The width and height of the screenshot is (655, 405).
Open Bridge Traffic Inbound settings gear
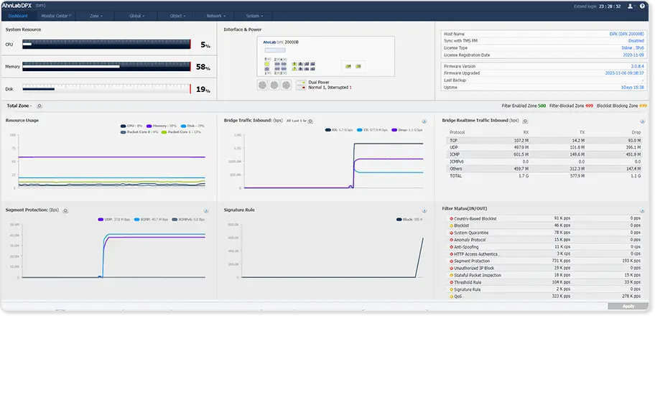[310, 121]
